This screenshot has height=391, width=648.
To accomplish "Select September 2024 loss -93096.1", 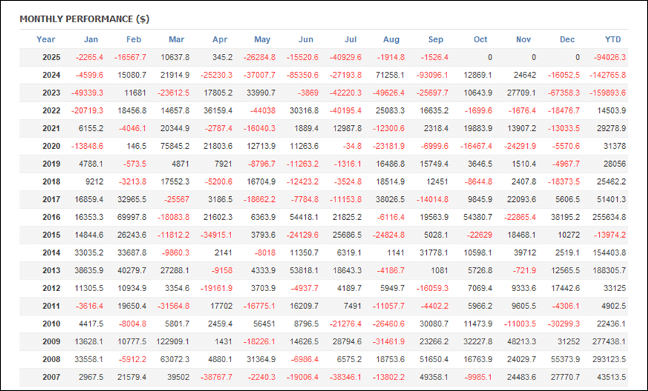I will [x=432, y=75].
